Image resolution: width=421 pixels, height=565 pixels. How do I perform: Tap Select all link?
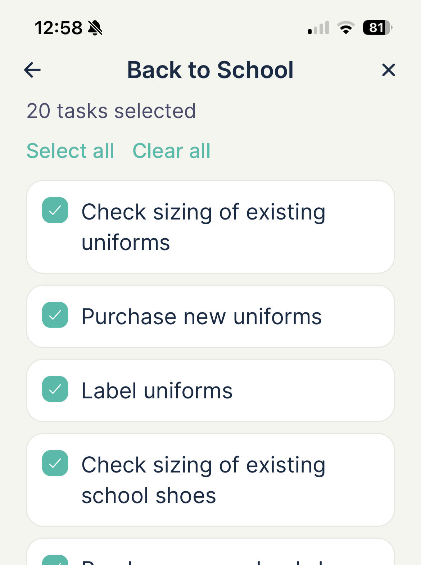coord(70,150)
